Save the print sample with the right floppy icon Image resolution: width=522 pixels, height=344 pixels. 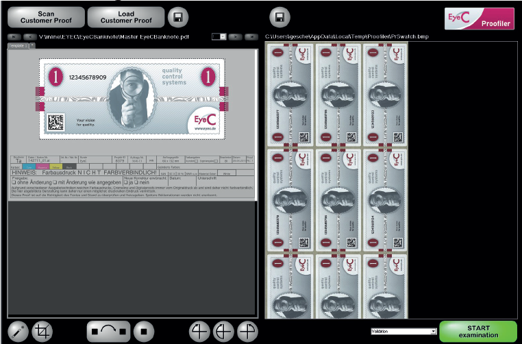279,17
